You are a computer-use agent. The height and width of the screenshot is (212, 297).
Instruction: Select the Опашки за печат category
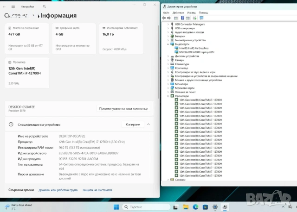pos(185,92)
